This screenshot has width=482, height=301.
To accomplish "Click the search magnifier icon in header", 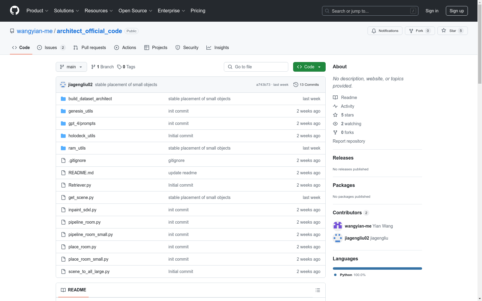I will pyautogui.click(x=327, y=11).
